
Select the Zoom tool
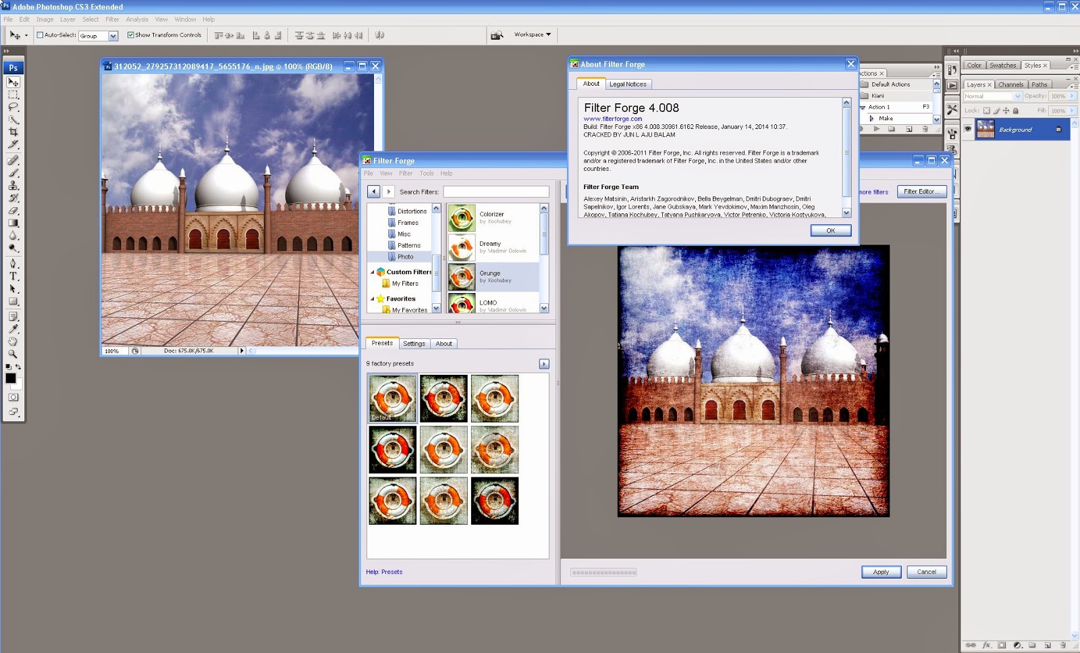pyautogui.click(x=13, y=354)
